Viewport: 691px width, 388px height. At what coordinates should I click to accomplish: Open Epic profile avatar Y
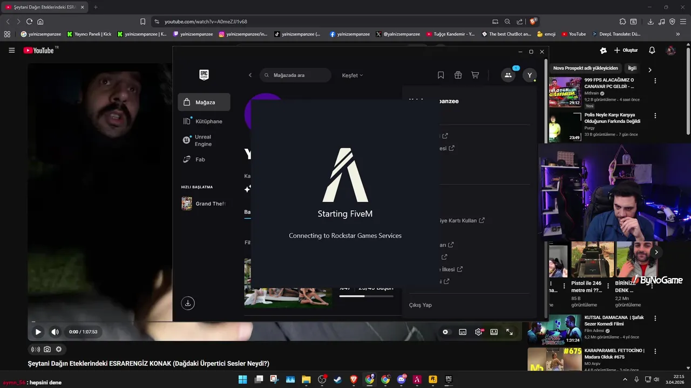pyautogui.click(x=530, y=75)
